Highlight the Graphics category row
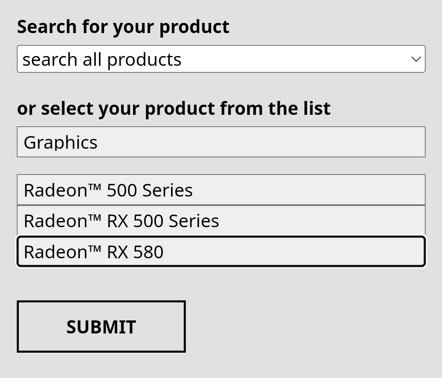 point(221,142)
